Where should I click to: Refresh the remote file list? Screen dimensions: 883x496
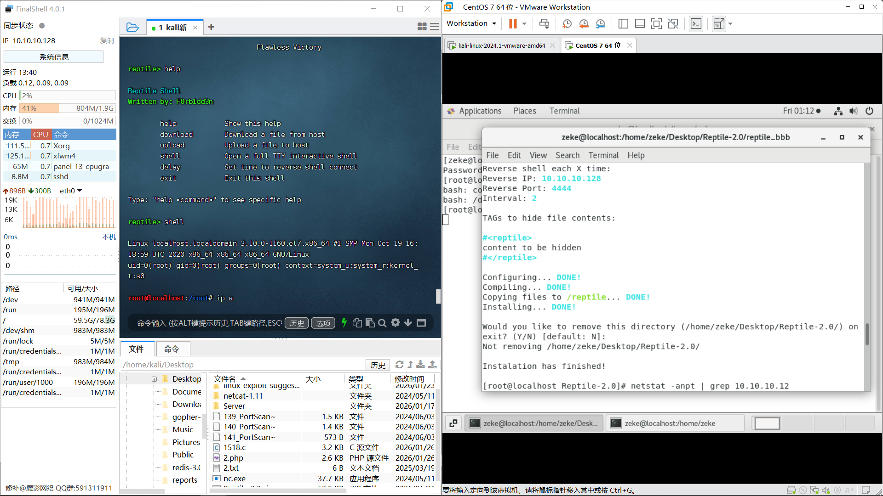pos(399,364)
